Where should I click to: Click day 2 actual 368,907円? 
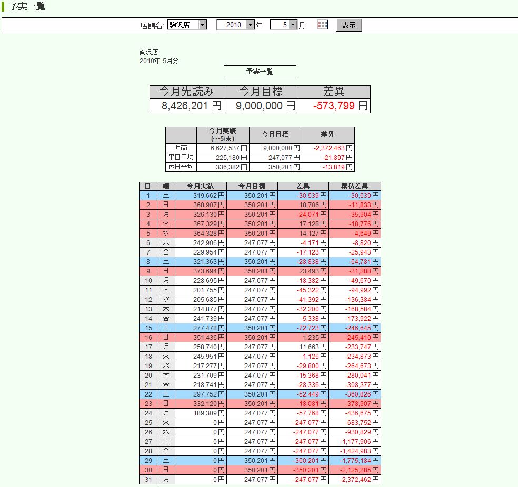coord(201,205)
